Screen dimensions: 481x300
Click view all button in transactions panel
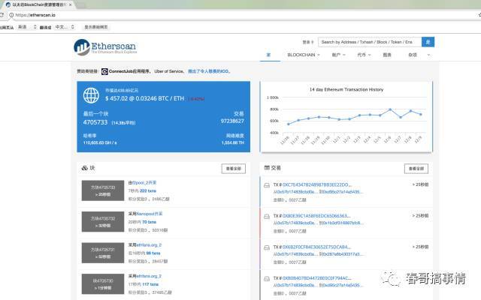(x=416, y=169)
